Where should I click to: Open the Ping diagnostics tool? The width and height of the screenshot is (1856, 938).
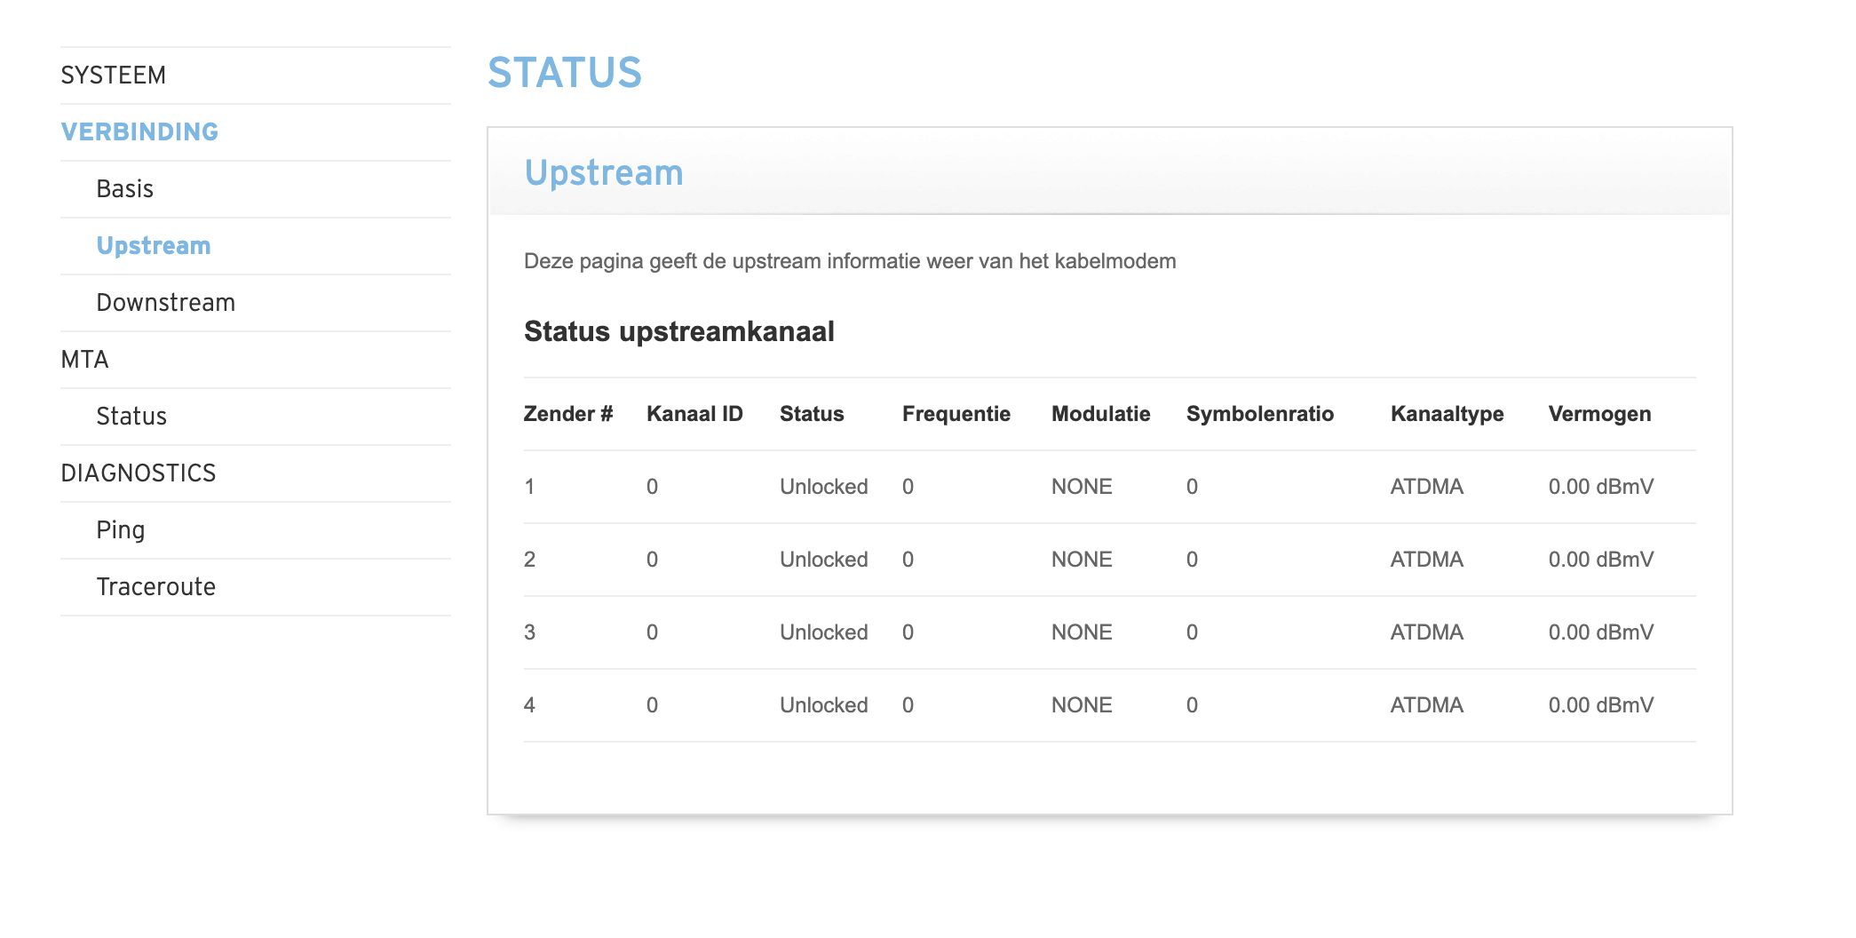coord(120,530)
